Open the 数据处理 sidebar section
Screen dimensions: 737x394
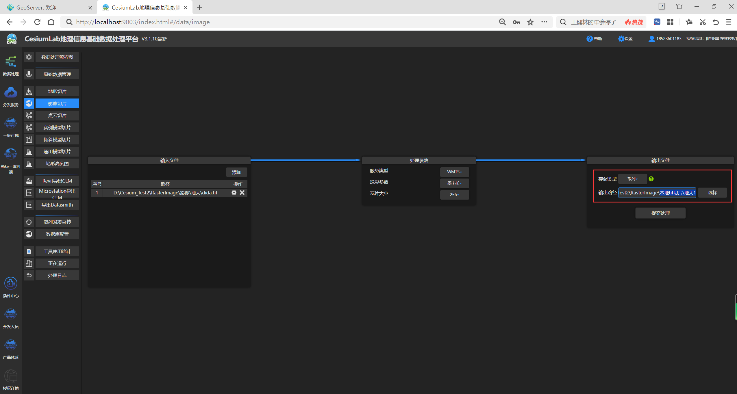[11, 65]
